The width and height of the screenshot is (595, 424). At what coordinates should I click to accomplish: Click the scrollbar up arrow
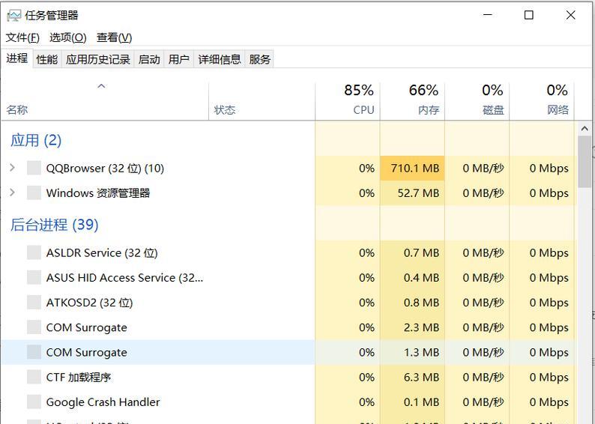click(x=585, y=129)
